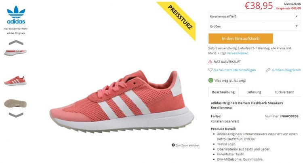Click the down arrow below thumbnails

tap(16, 115)
